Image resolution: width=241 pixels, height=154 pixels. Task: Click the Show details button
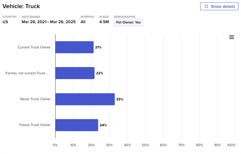(219, 6)
